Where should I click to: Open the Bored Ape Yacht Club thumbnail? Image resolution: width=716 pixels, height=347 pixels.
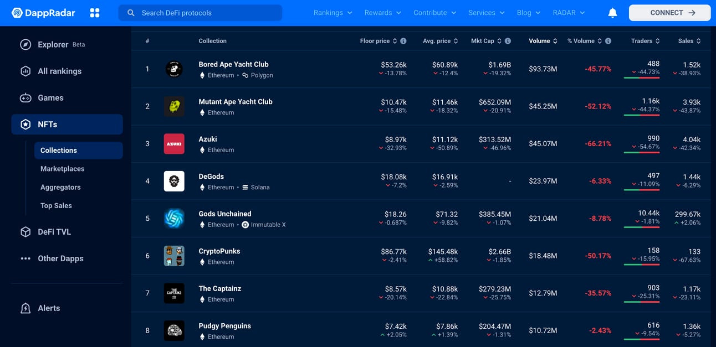tap(174, 69)
